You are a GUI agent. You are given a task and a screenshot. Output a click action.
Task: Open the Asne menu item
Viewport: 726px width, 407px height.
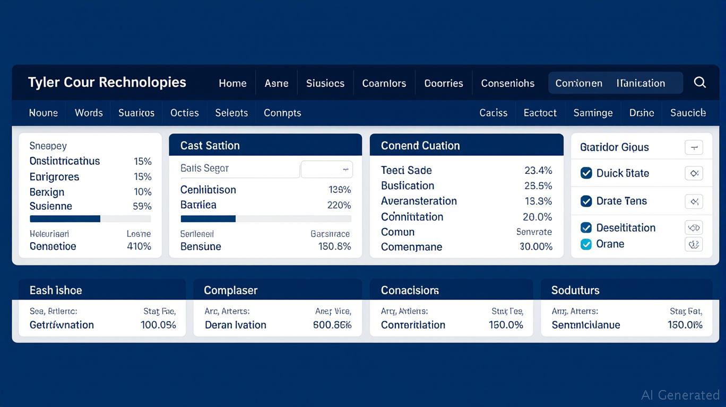pyautogui.click(x=276, y=83)
